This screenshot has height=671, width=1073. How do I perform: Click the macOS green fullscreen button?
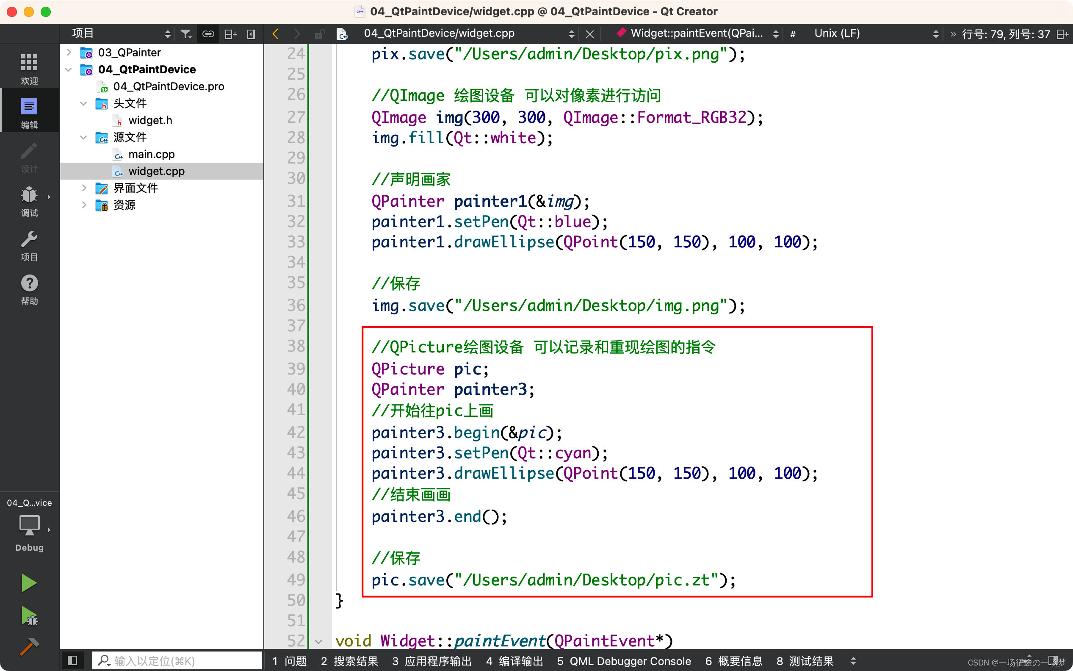click(x=46, y=11)
